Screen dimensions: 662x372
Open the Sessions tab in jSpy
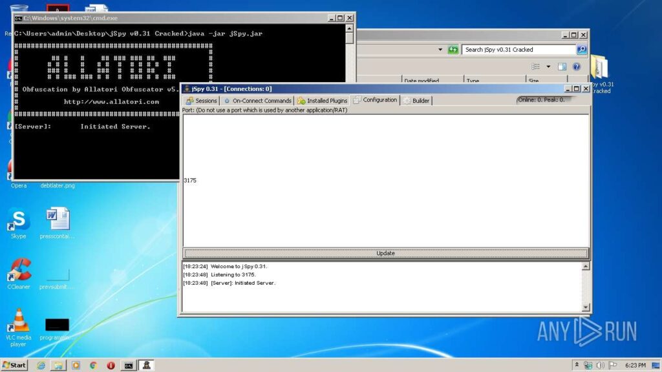202,100
